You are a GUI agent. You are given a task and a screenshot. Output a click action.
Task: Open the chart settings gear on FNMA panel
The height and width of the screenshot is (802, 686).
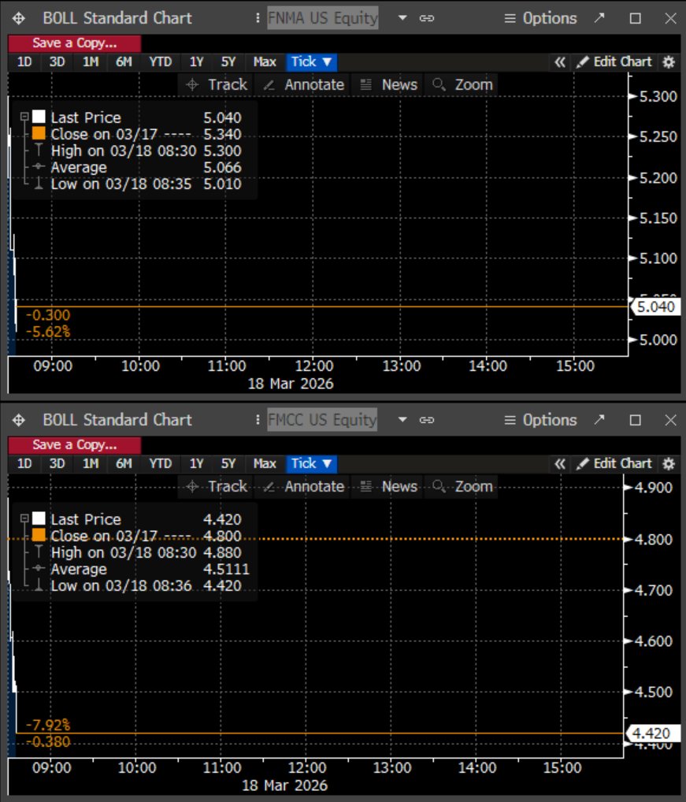668,61
